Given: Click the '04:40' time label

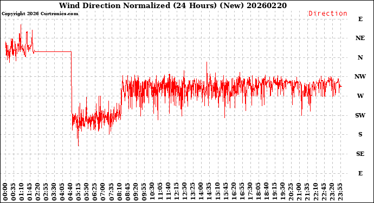Looking at the screenshot, I should [x=70, y=192].
